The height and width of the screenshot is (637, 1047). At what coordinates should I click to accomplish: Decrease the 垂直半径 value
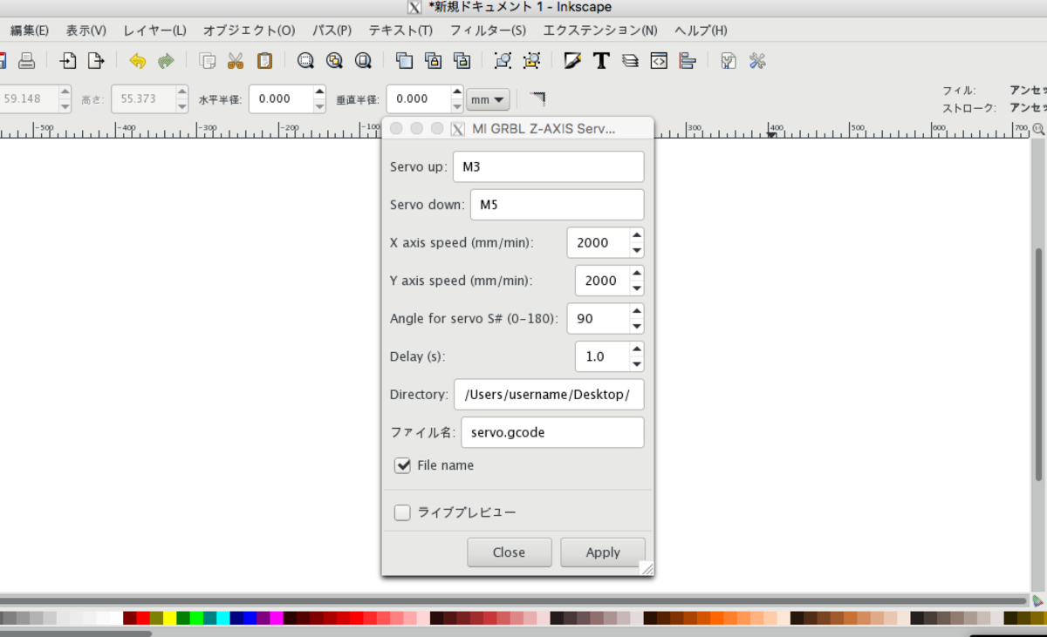[x=456, y=106]
